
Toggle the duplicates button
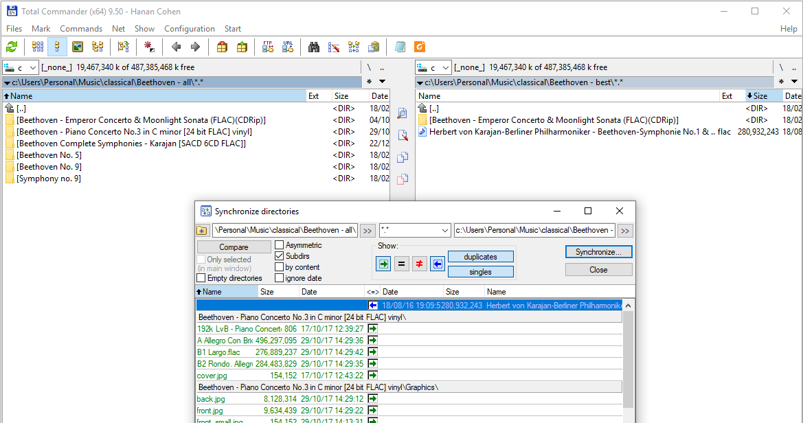(x=480, y=257)
